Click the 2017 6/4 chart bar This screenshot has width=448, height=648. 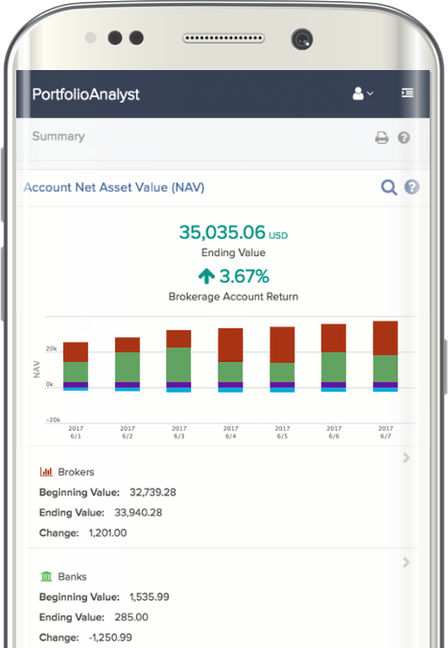pyautogui.click(x=230, y=360)
